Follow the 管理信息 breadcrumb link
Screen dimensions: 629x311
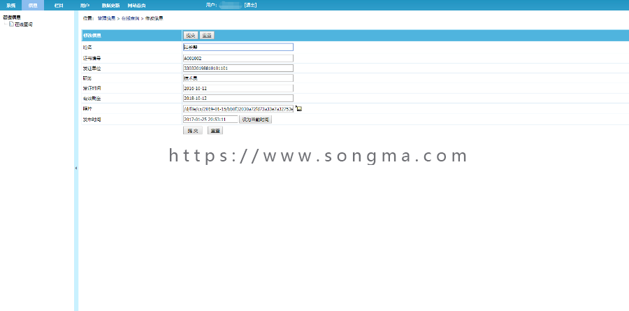click(x=106, y=18)
